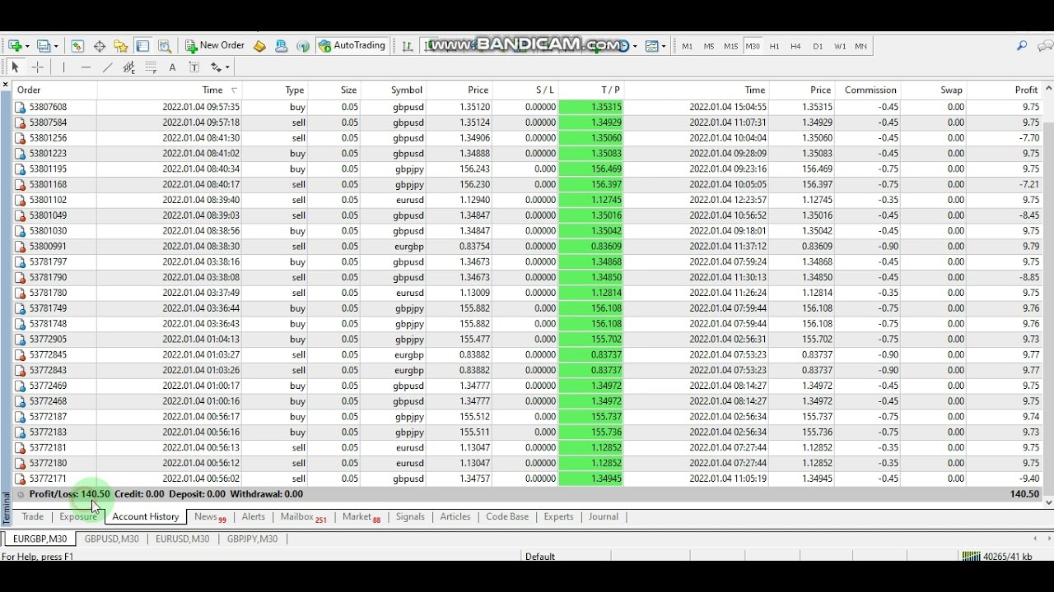1054x592 pixels.
Task: Select the Fibonacci retracement tool
Action: (151, 67)
